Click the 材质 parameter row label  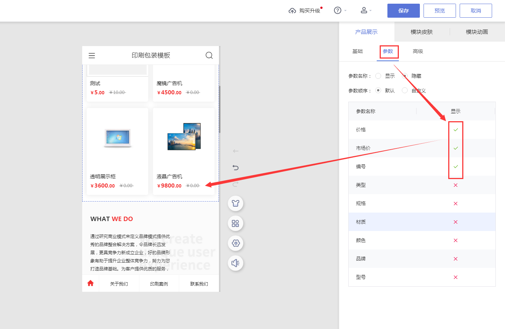point(361,222)
